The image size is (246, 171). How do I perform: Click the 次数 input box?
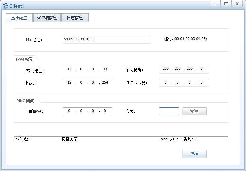point(169,111)
